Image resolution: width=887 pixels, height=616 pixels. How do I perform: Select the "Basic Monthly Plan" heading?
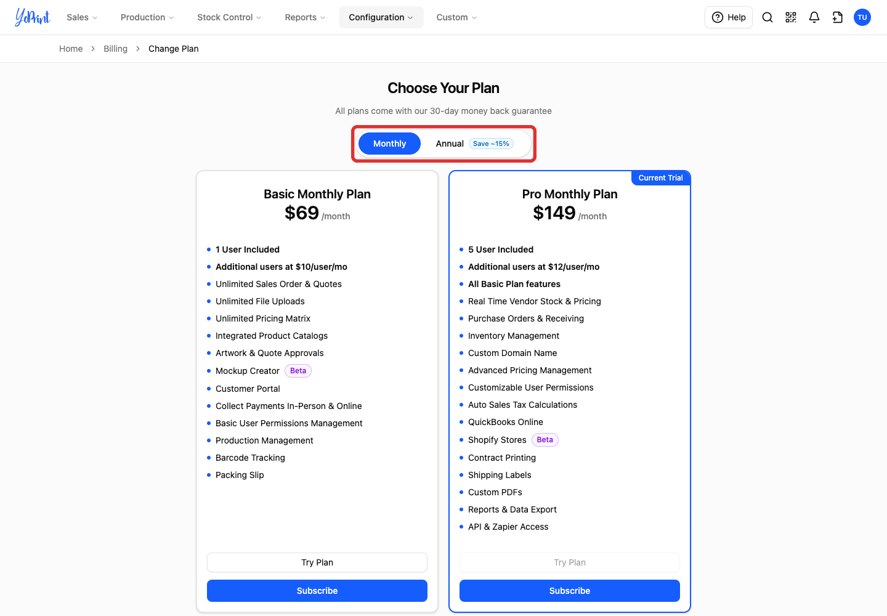point(317,194)
